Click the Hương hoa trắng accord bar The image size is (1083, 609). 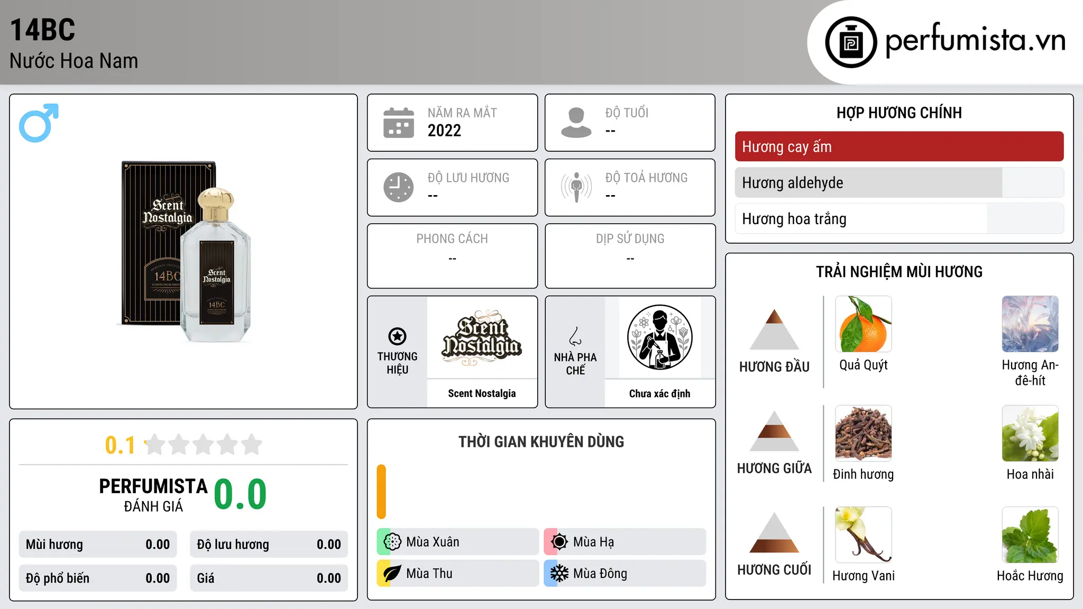899,218
